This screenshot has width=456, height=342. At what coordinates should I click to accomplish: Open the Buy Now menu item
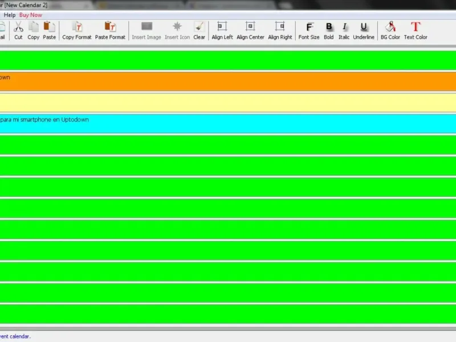click(x=31, y=15)
